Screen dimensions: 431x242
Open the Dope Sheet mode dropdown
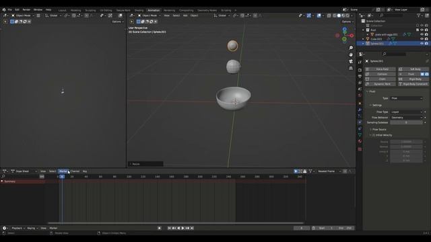pos(24,171)
